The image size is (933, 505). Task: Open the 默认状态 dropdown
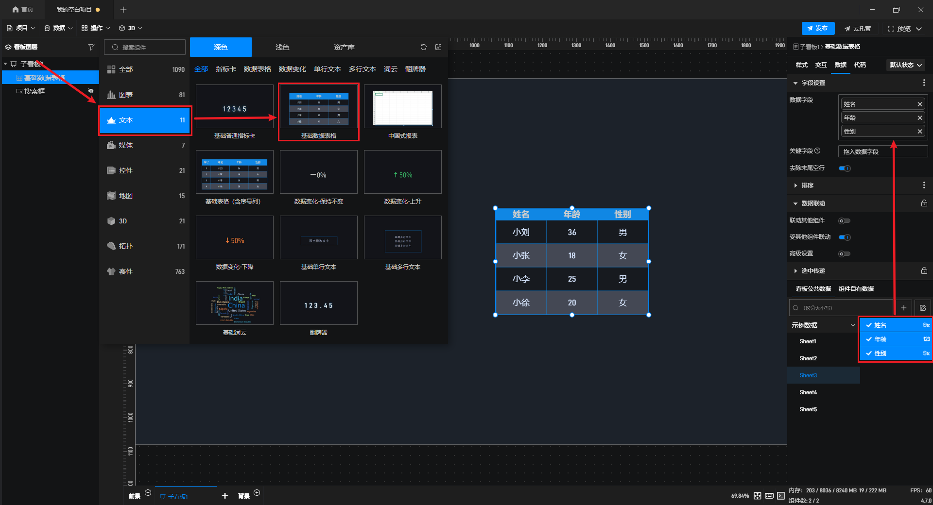point(905,65)
